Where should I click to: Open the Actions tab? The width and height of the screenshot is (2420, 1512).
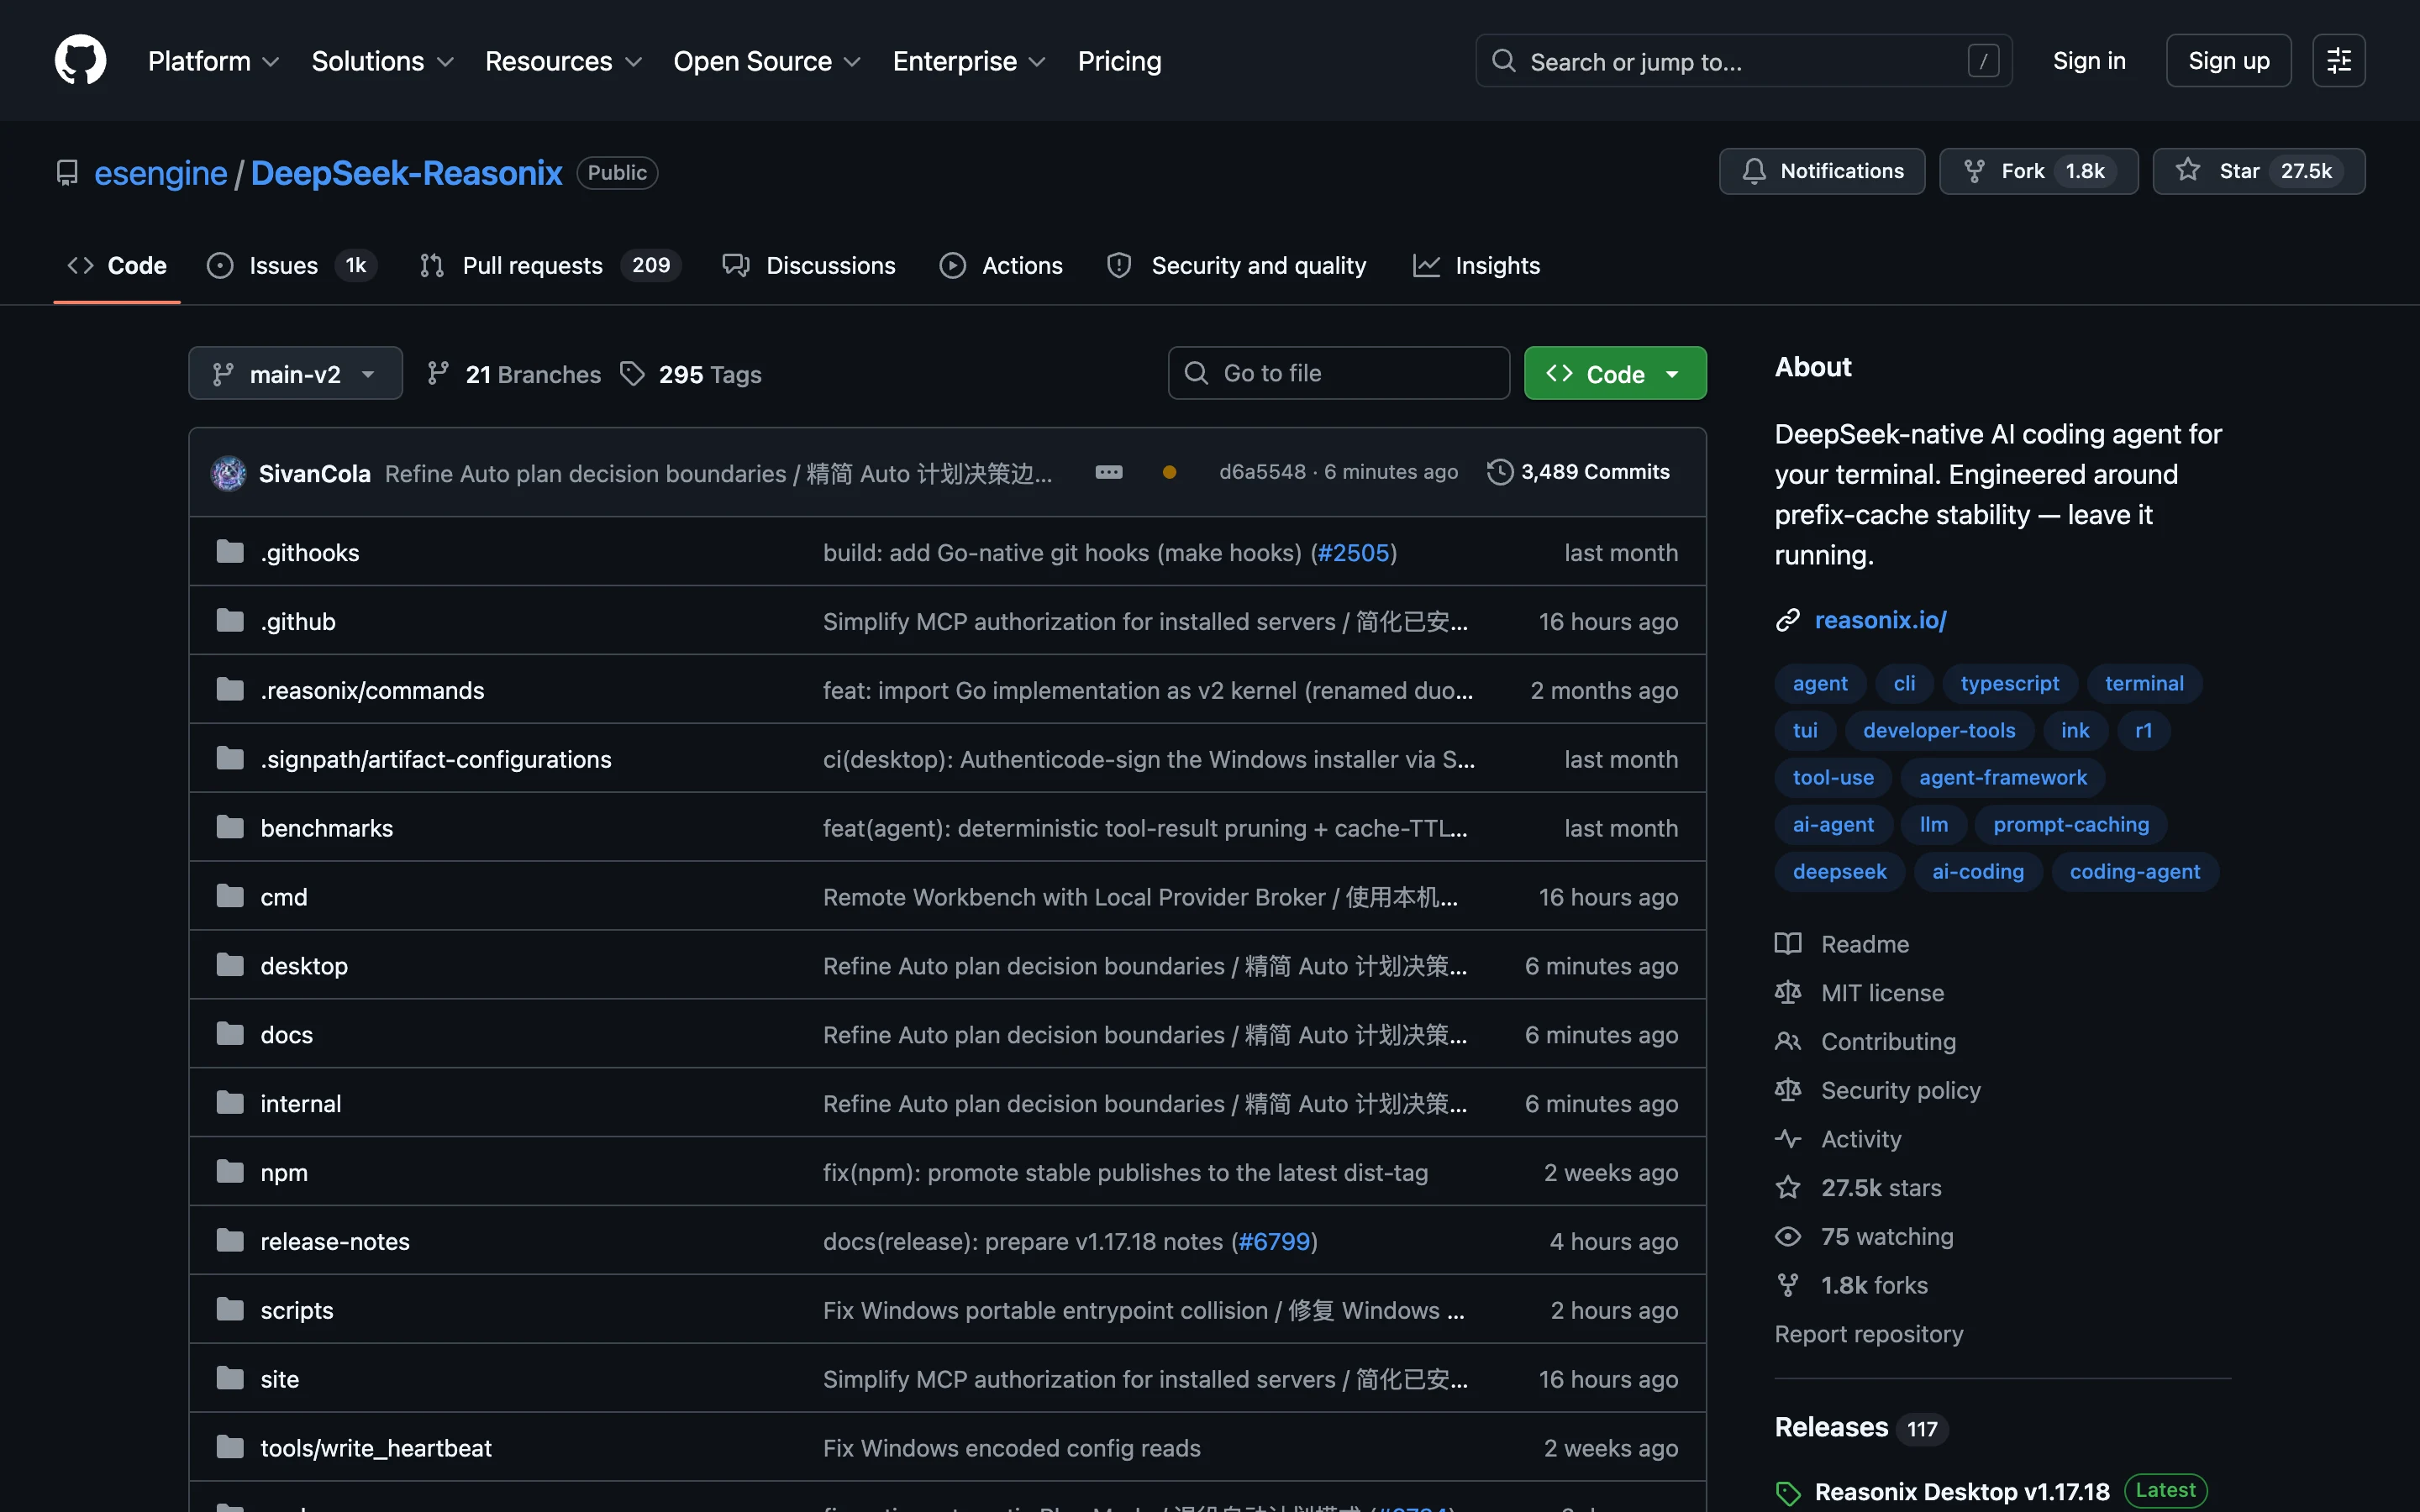click(1002, 265)
